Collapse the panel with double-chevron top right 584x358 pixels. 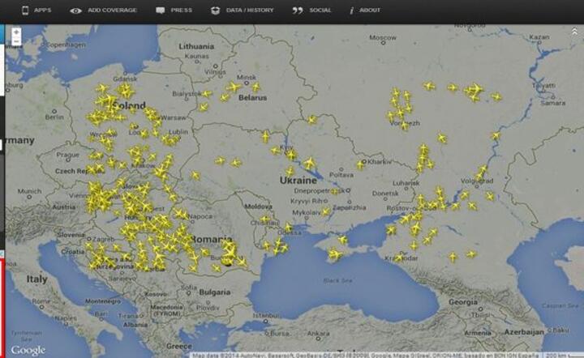[x=575, y=32]
